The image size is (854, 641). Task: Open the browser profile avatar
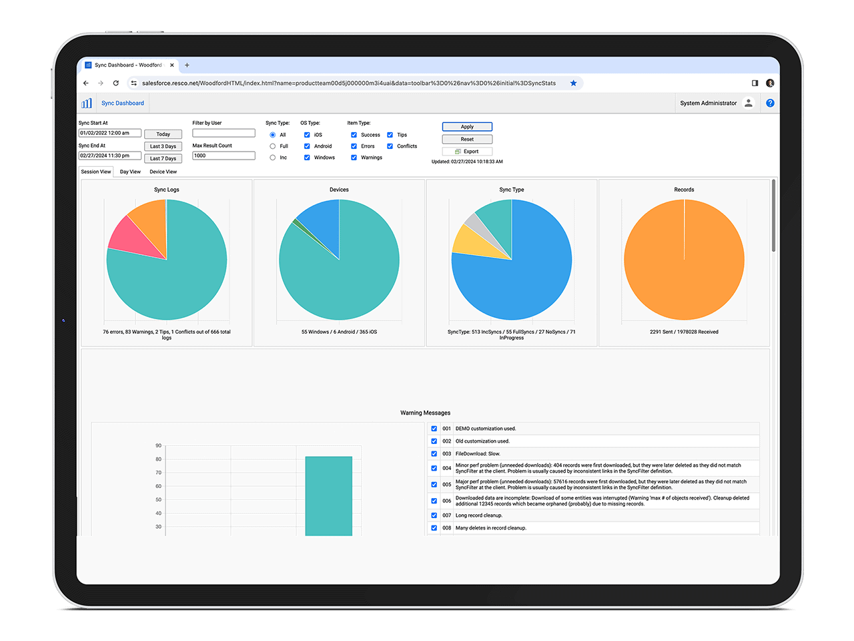(770, 83)
